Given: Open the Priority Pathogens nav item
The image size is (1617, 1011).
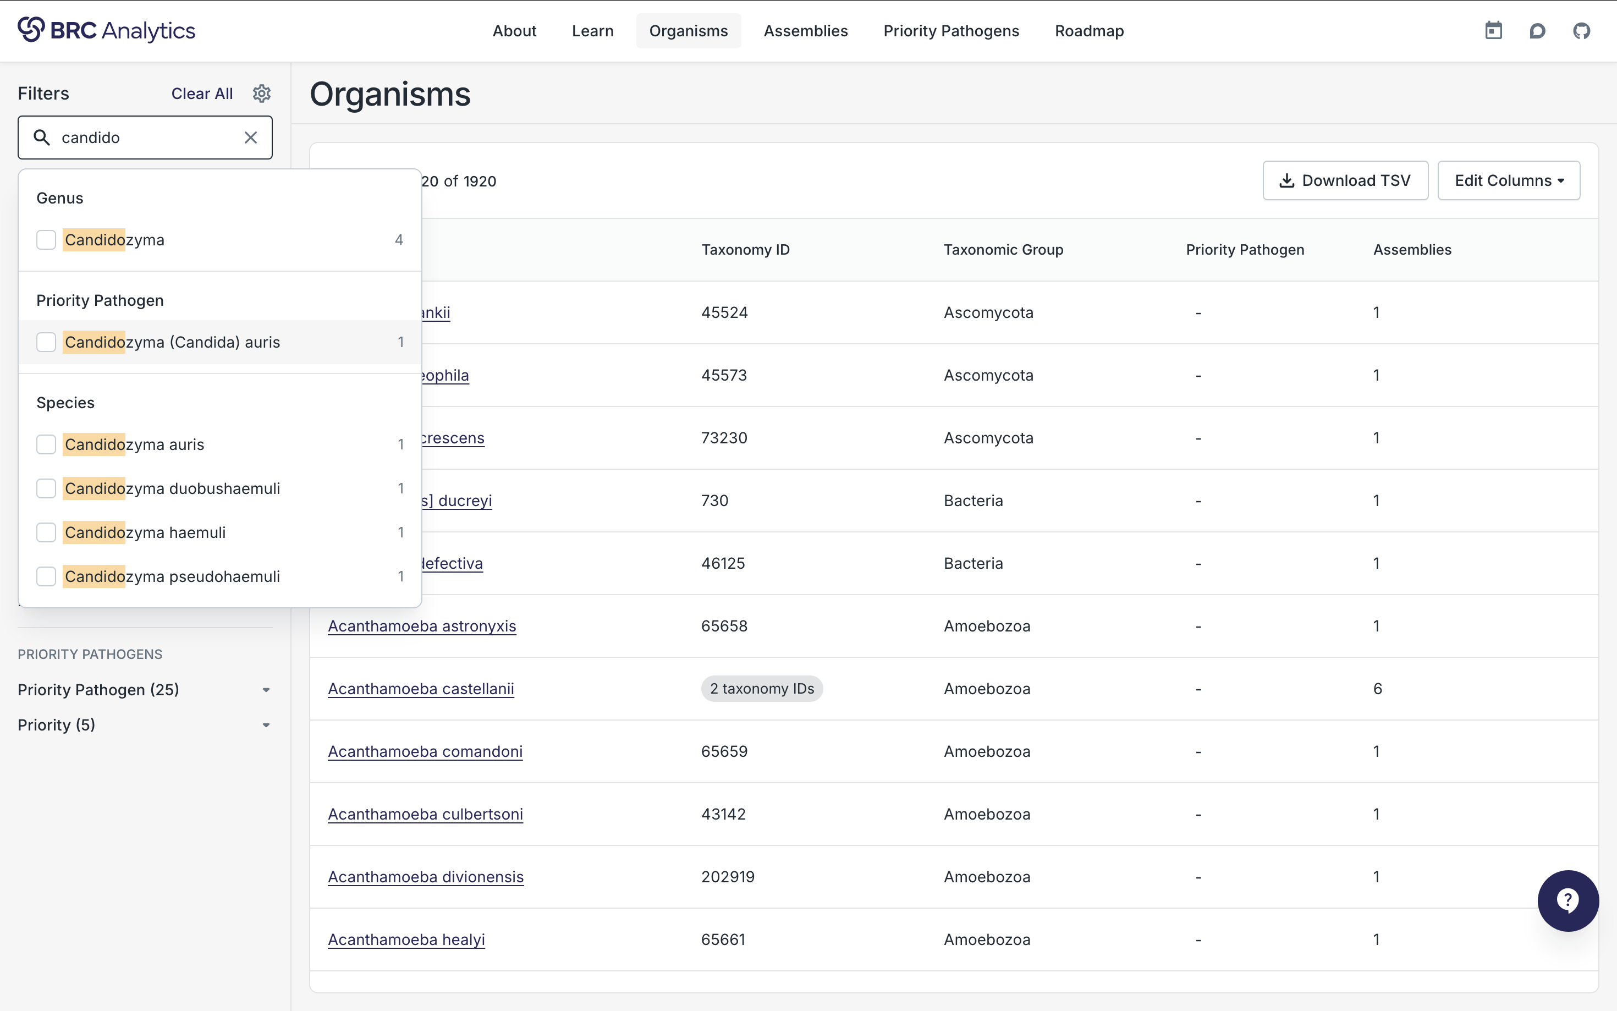Looking at the screenshot, I should point(950,31).
